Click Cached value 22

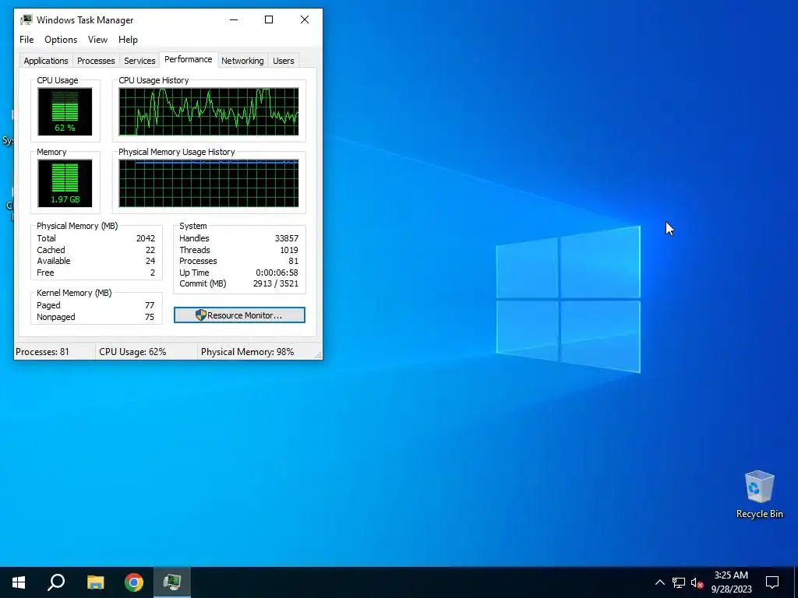150,250
